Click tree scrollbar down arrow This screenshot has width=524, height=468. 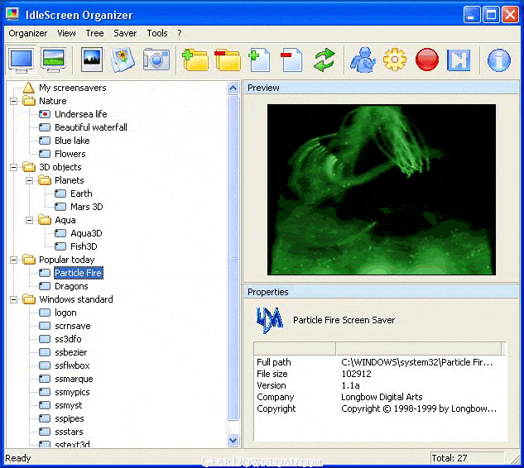pyautogui.click(x=233, y=440)
